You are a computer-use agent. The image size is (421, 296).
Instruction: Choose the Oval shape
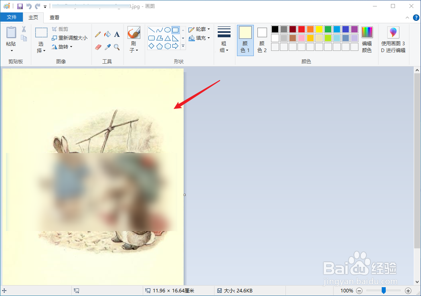pos(168,30)
